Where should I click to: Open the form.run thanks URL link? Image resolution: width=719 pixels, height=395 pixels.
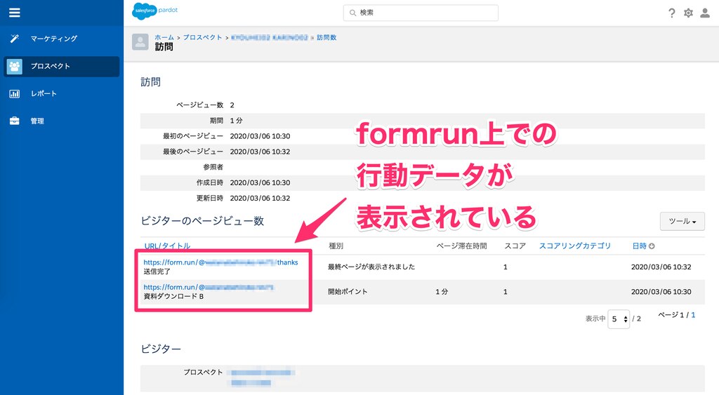point(220,262)
